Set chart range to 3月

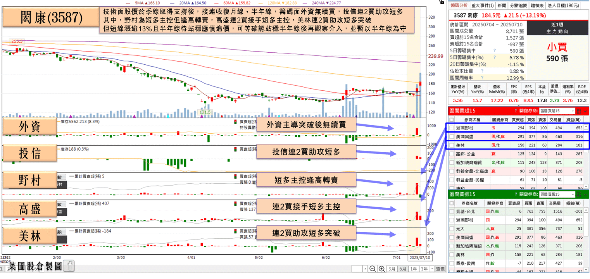click(392, 269)
